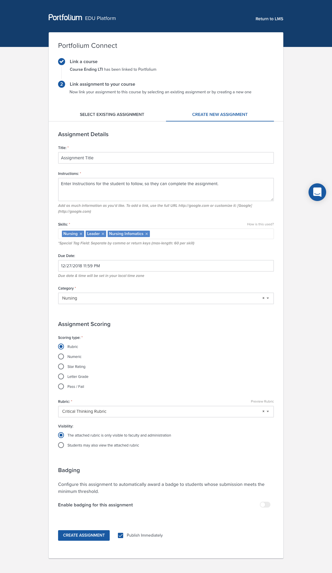Switch to Select Existing Assignment tab
Screen dimensions: 332x573
(112, 114)
